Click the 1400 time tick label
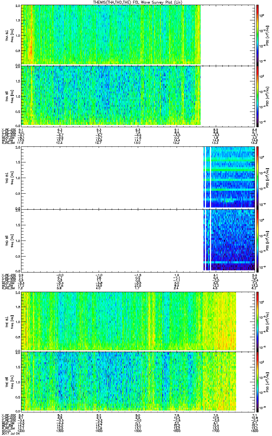Screen dimensions: 272x436 coord(99,431)
